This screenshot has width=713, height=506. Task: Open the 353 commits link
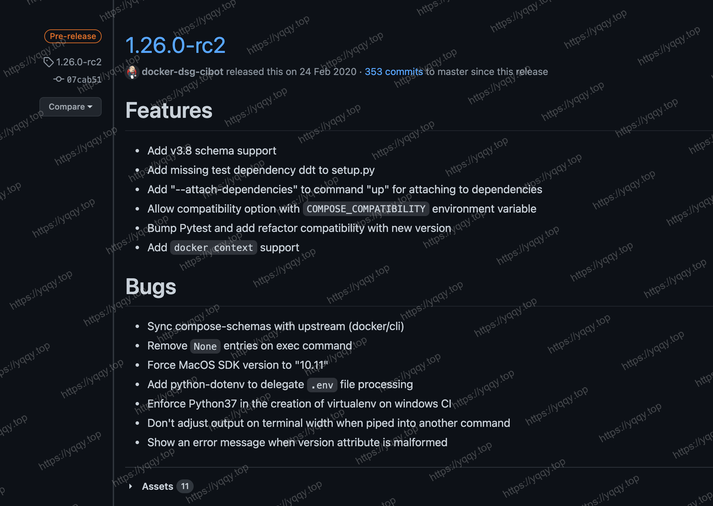[393, 72]
